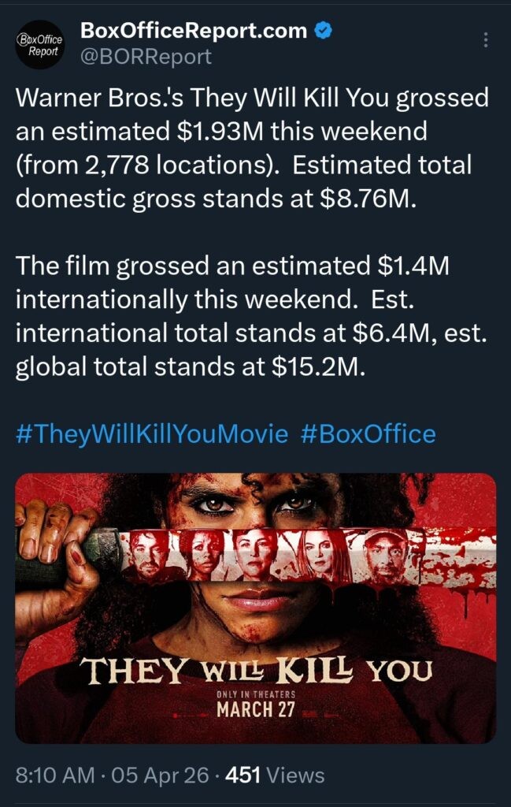Open the BoxOfficeReport.com display name

coord(194,31)
